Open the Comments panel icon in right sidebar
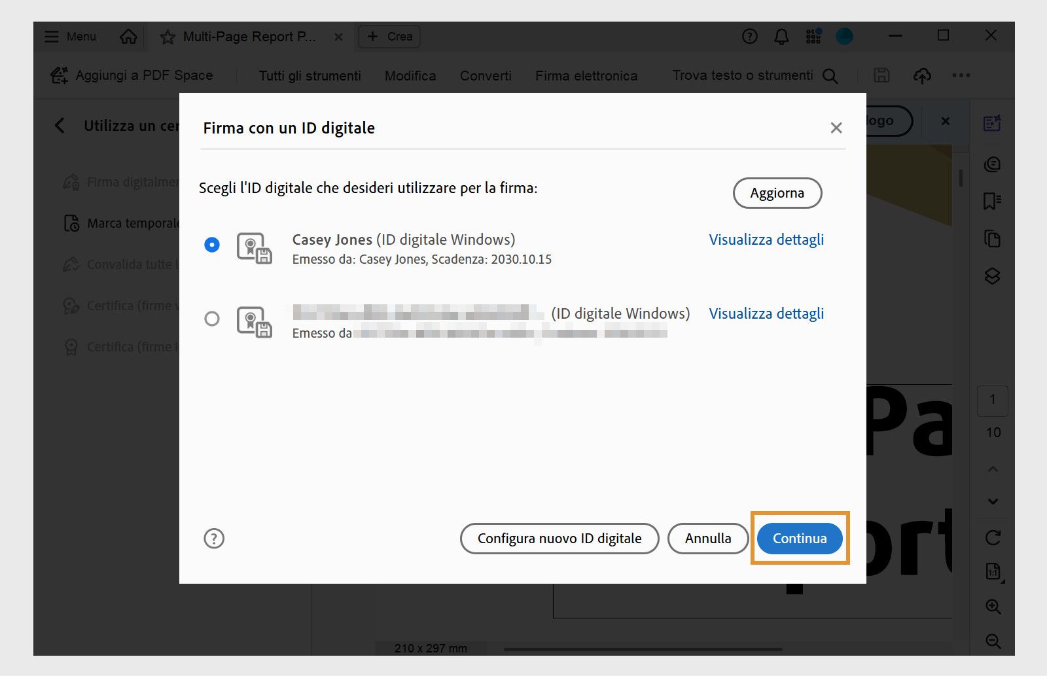1047x676 pixels. click(x=992, y=164)
